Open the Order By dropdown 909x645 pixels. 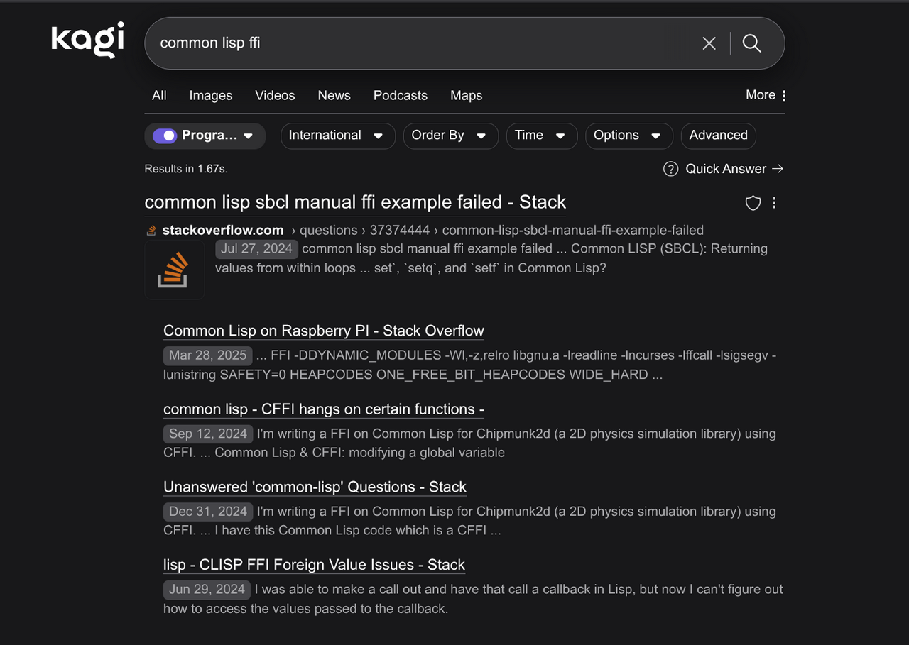coord(450,136)
